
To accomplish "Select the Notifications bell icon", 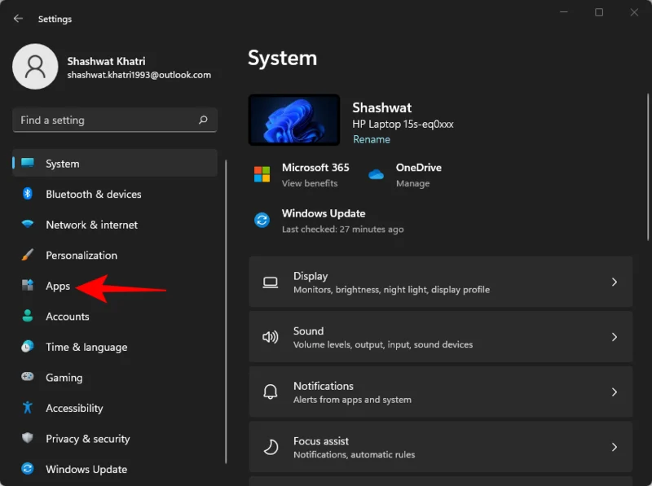I will [271, 392].
